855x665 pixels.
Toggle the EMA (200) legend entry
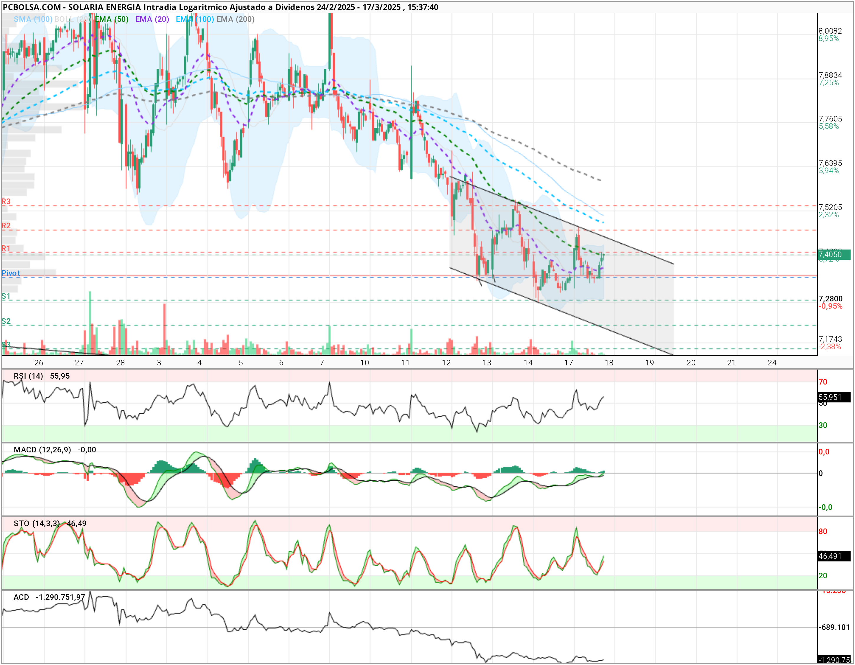click(235, 19)
